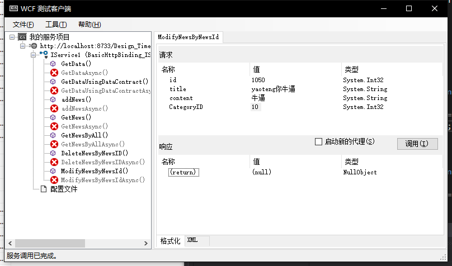Toggle the 启动新的代理(S) checkbox
This screenshot has height=266, width=452.
(318, 141)
